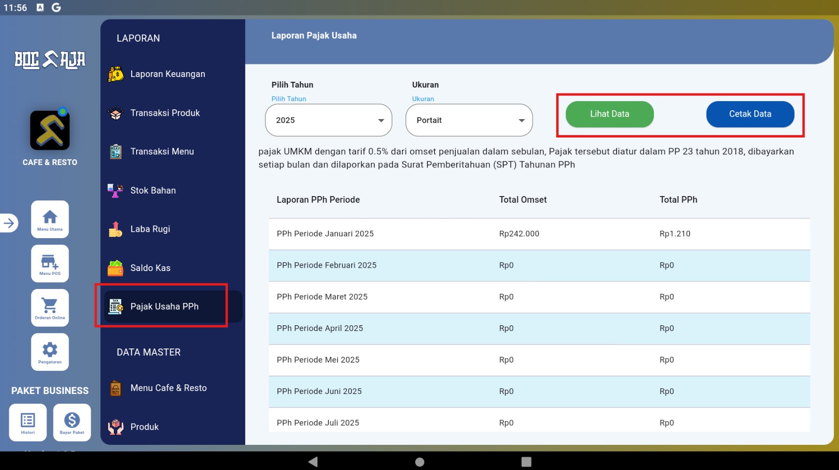
Task: Click the DATA MASTER section heading
Action: coord(149,352)
